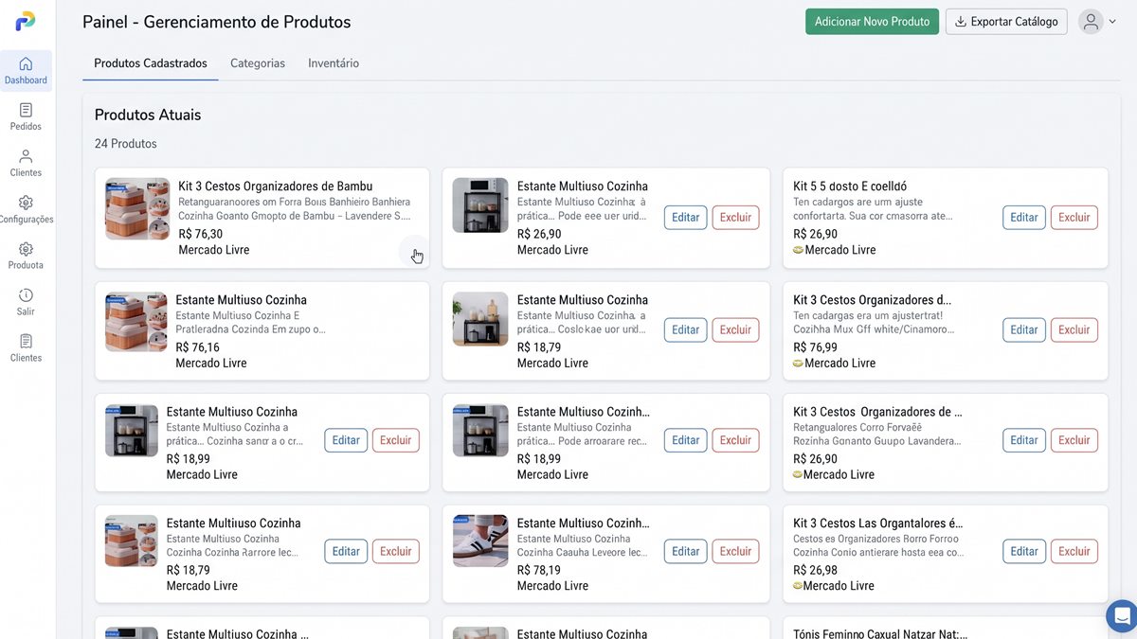This screenshot has height=639, width=1137.
Task: Click the "24 Produtos" count text
Action: (x=126, y=144)
